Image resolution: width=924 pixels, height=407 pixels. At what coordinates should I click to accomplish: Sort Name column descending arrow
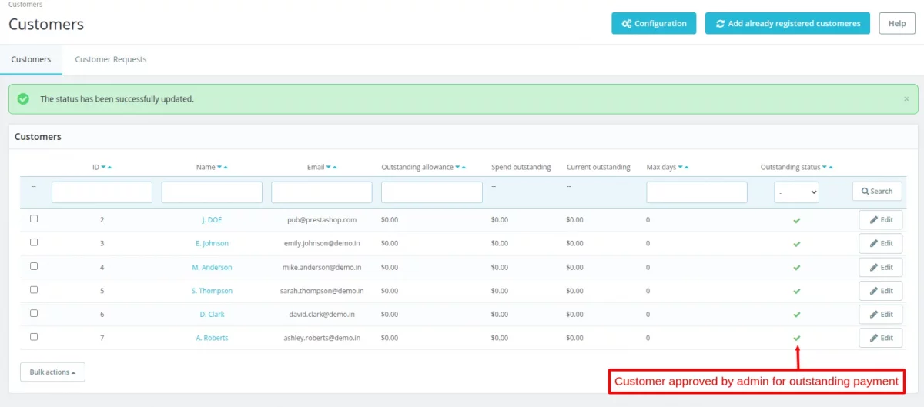(219, 168)
